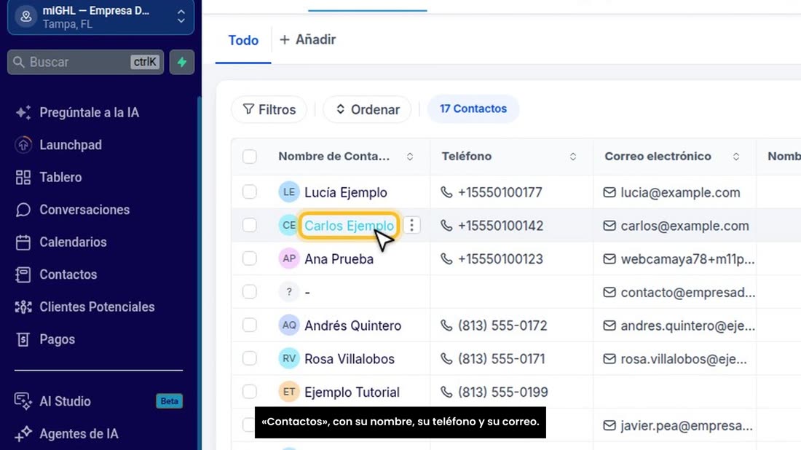Click the RV avatar for Rosa Villalobos
801x450 pixels.
288,358
